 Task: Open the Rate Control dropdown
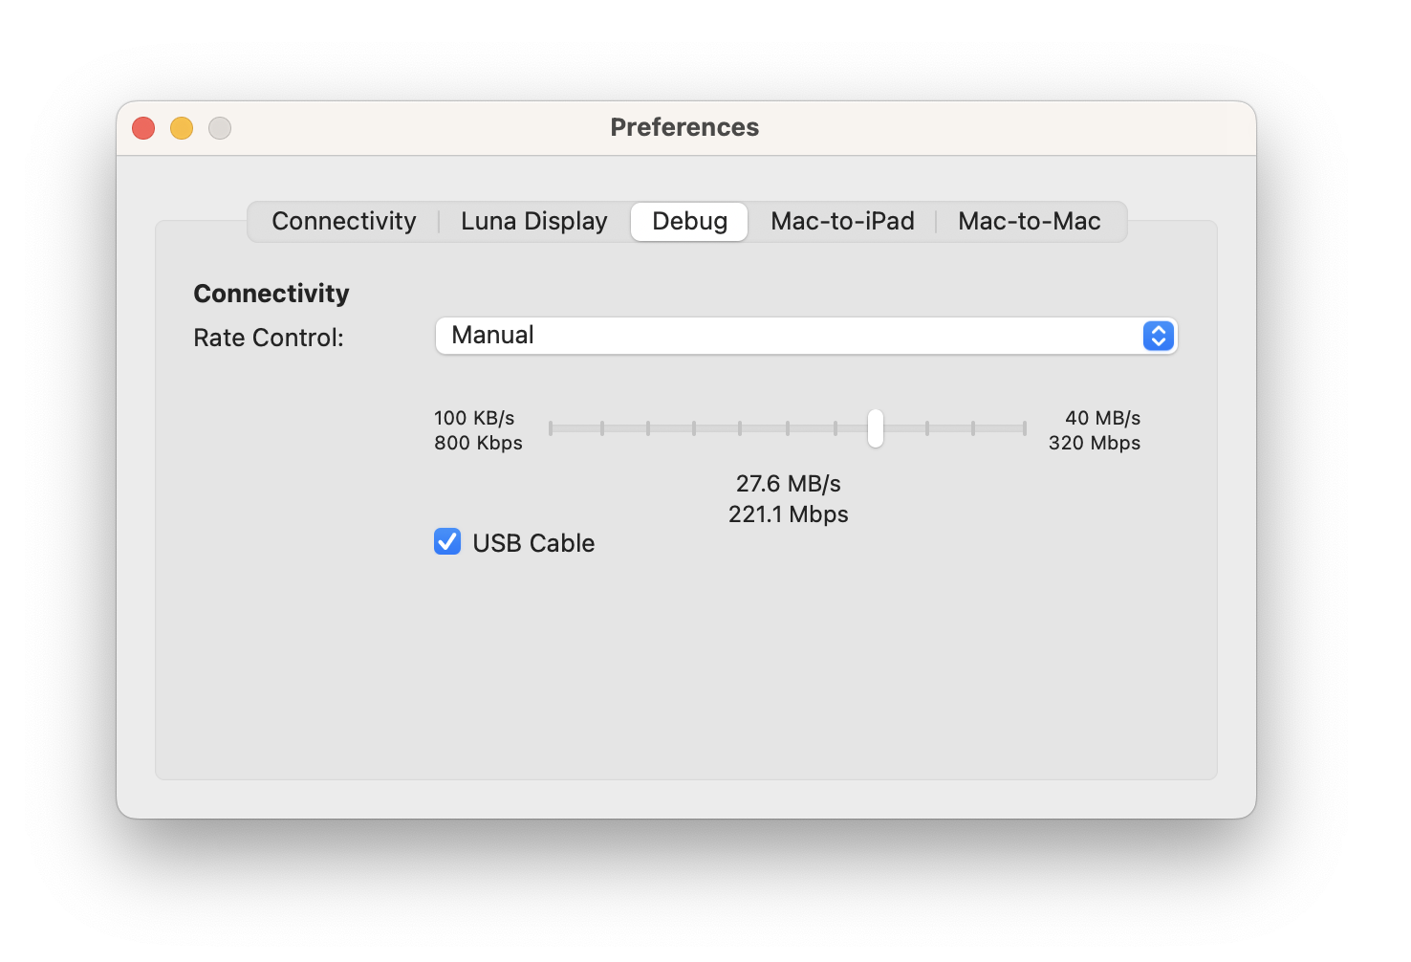pyautogui.click(x=806, y=336)
